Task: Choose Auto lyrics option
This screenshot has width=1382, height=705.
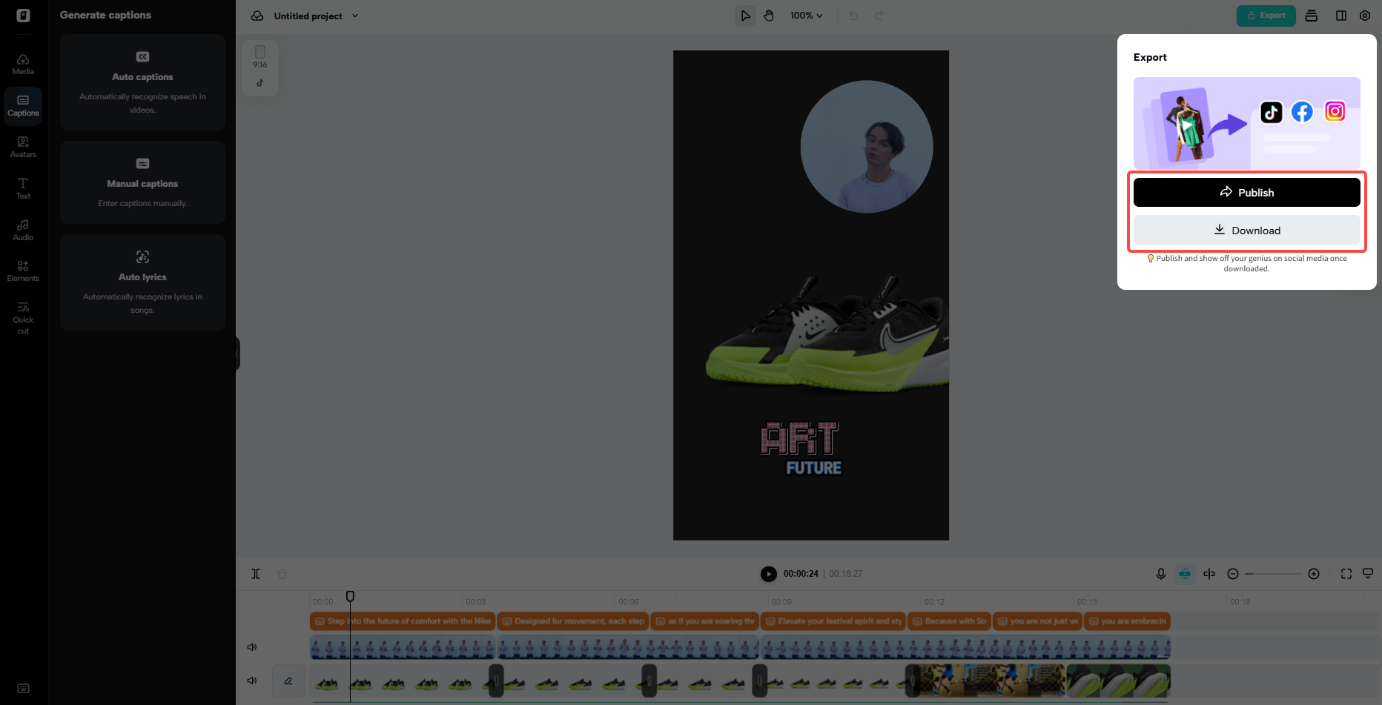Action: (142, 282)
